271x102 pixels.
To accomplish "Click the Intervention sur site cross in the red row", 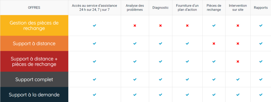I will click(x=238, y=62).
